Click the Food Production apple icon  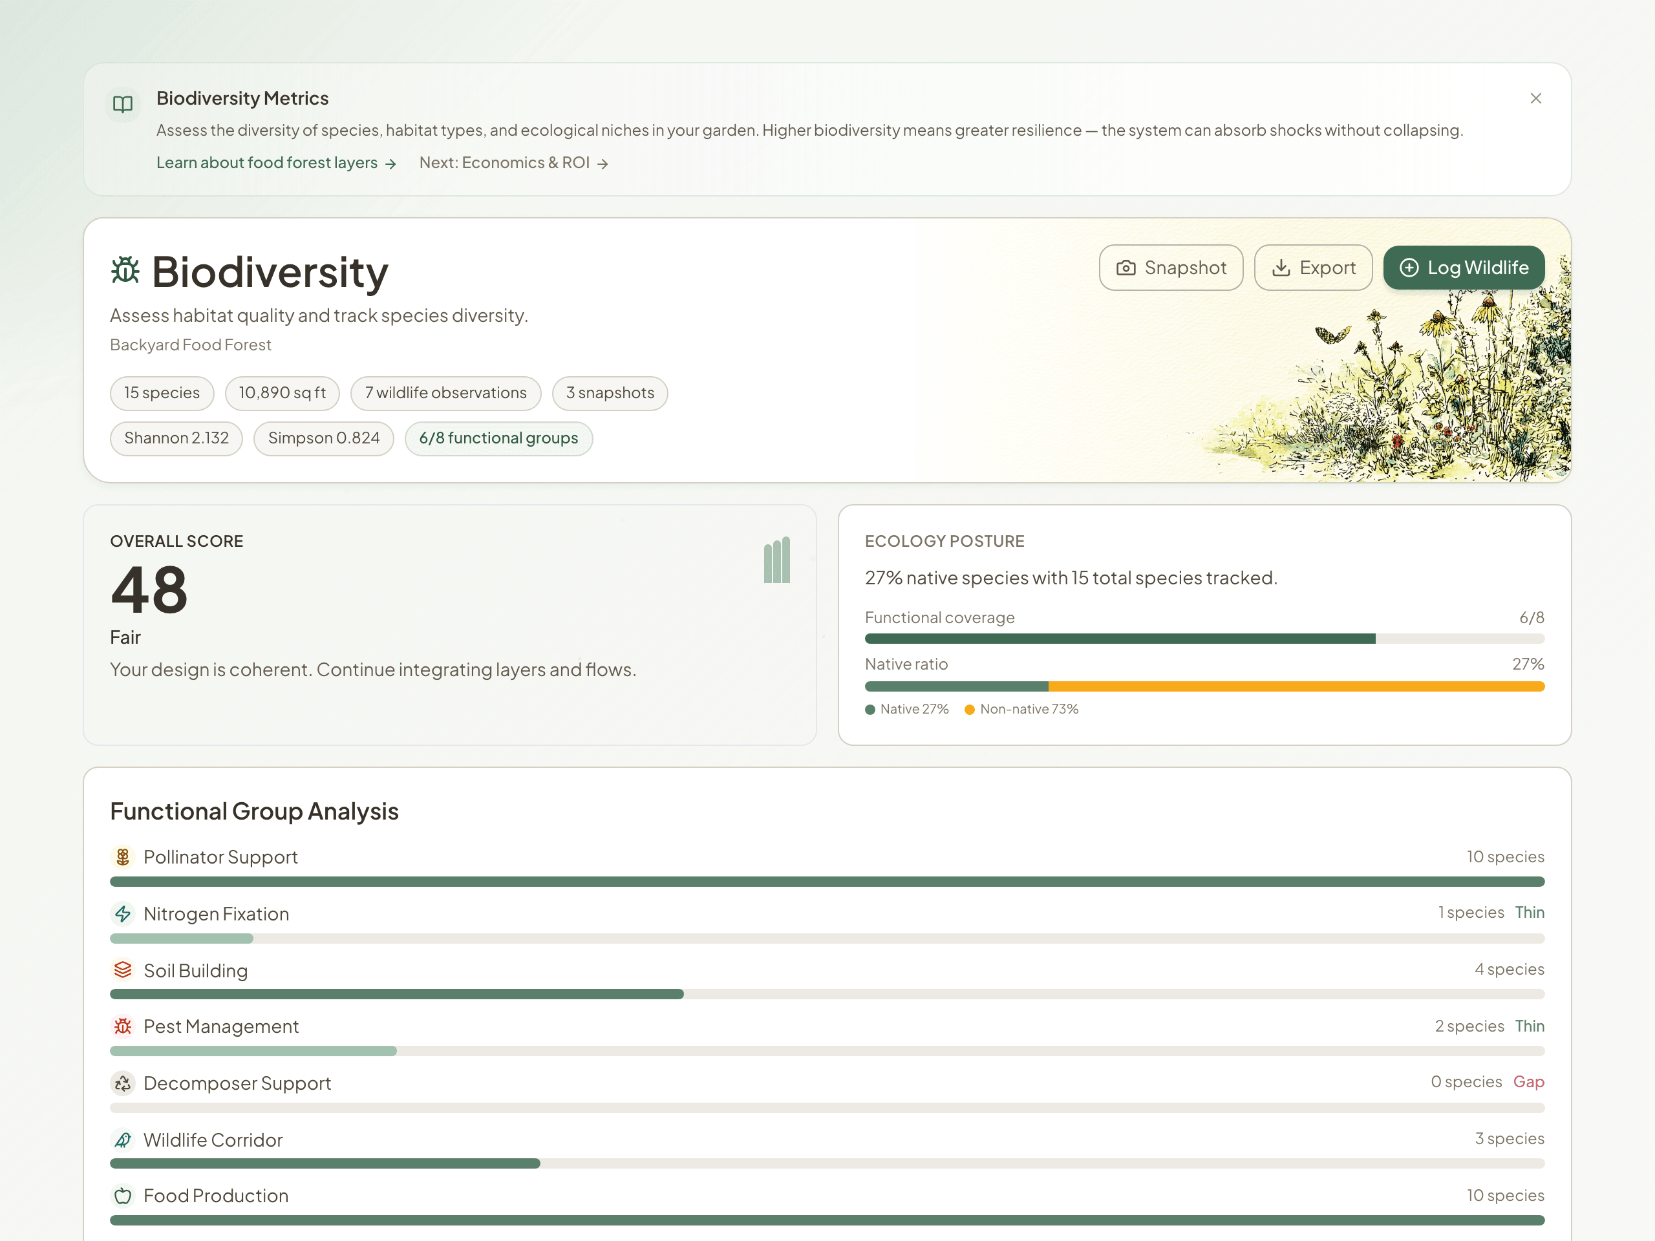click(123, 1195)
